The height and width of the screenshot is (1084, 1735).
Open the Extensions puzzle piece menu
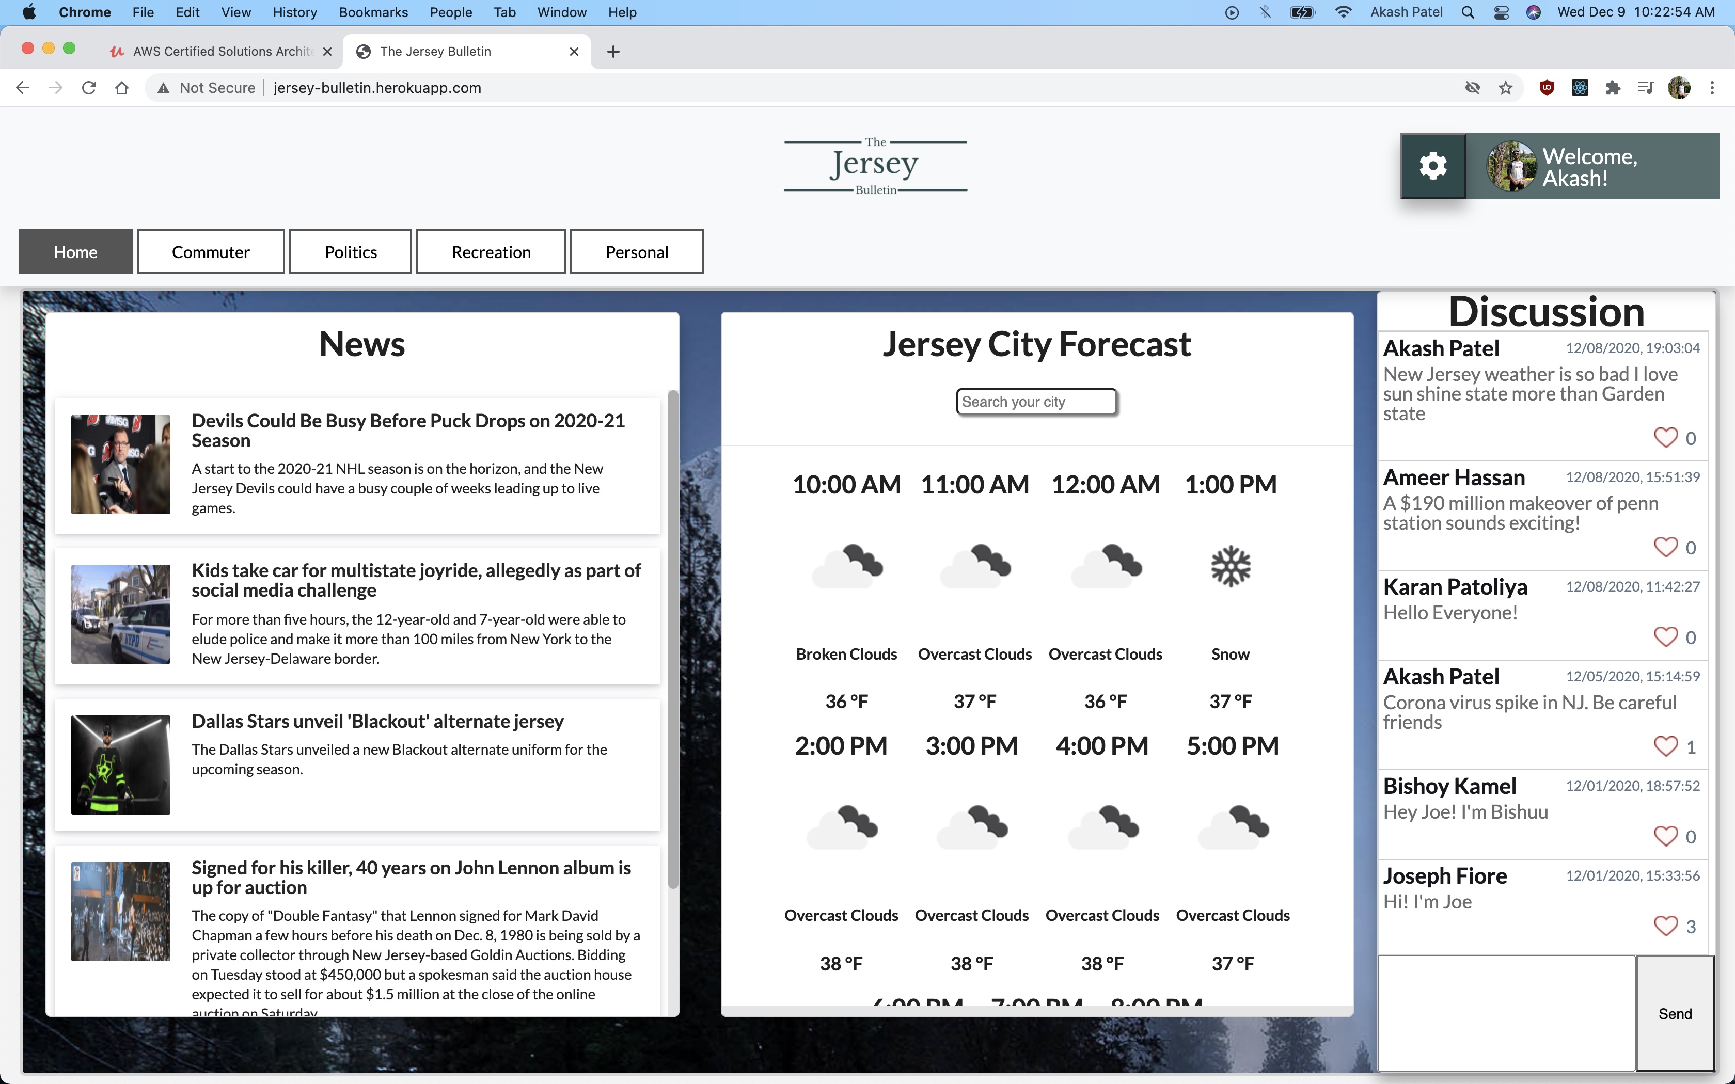point(1613,87)
